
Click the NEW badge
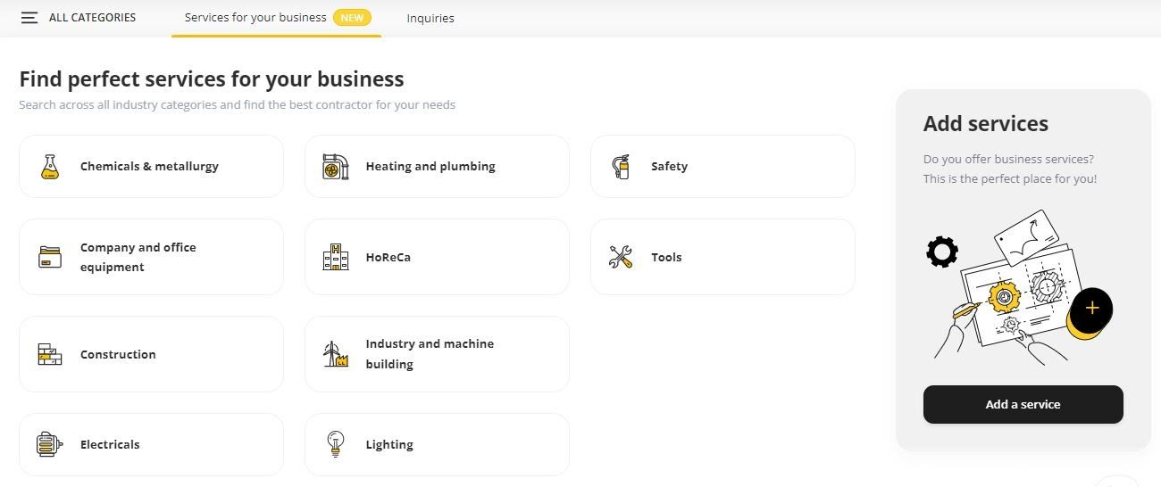(x=352, y=18)
